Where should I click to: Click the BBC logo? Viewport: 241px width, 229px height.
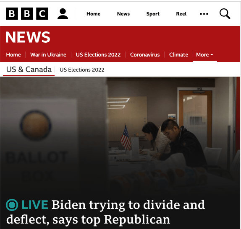tap(27, 14)
